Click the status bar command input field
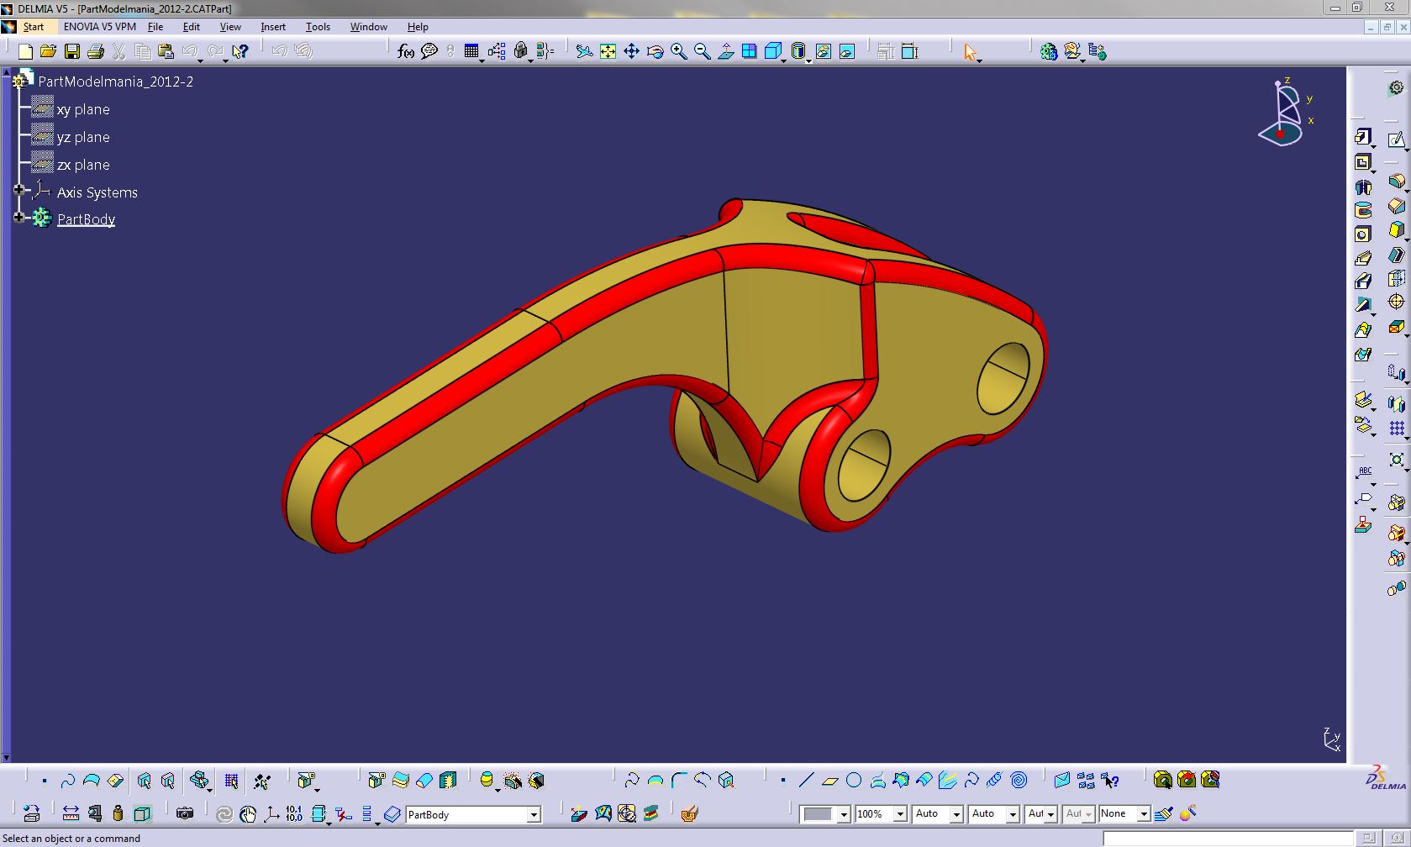Screen dimensions: 1411x847 [1229, 839]
